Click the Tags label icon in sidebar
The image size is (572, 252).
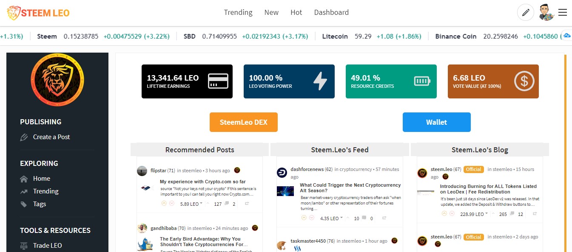tap(24, 204)
